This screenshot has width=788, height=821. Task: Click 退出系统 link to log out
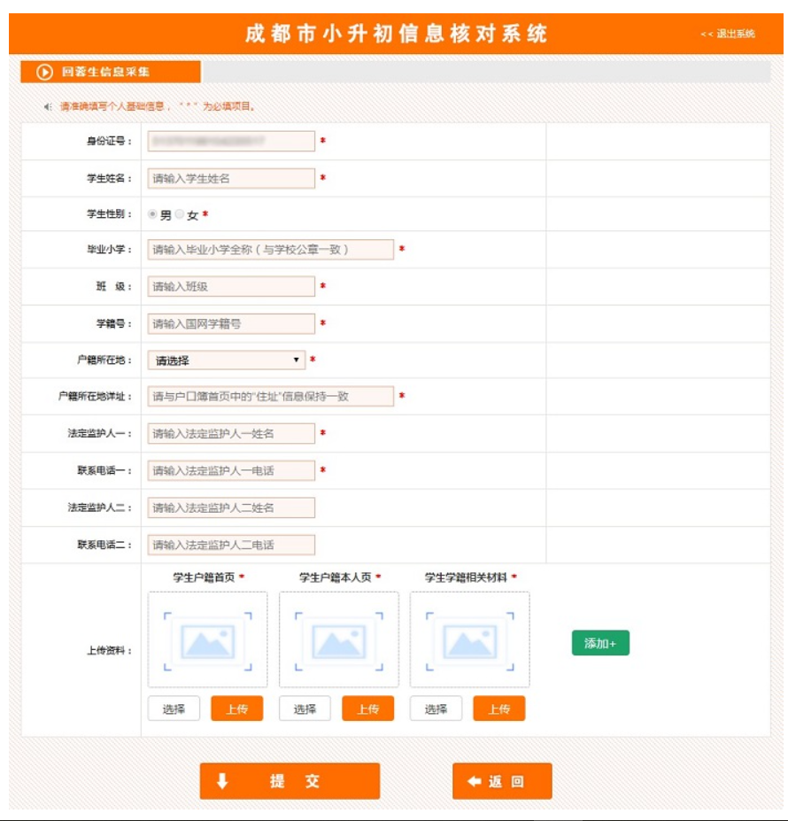tap(727, 34)
